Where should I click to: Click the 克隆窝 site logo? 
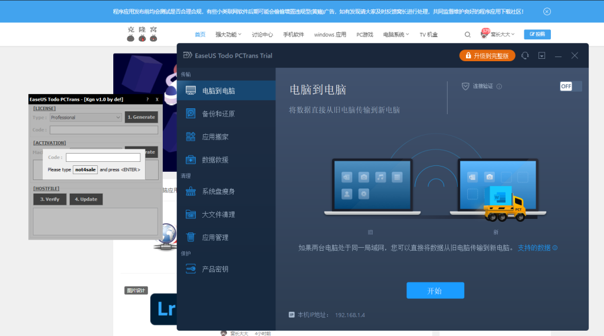pyautogui.click(x=142, y=34)
